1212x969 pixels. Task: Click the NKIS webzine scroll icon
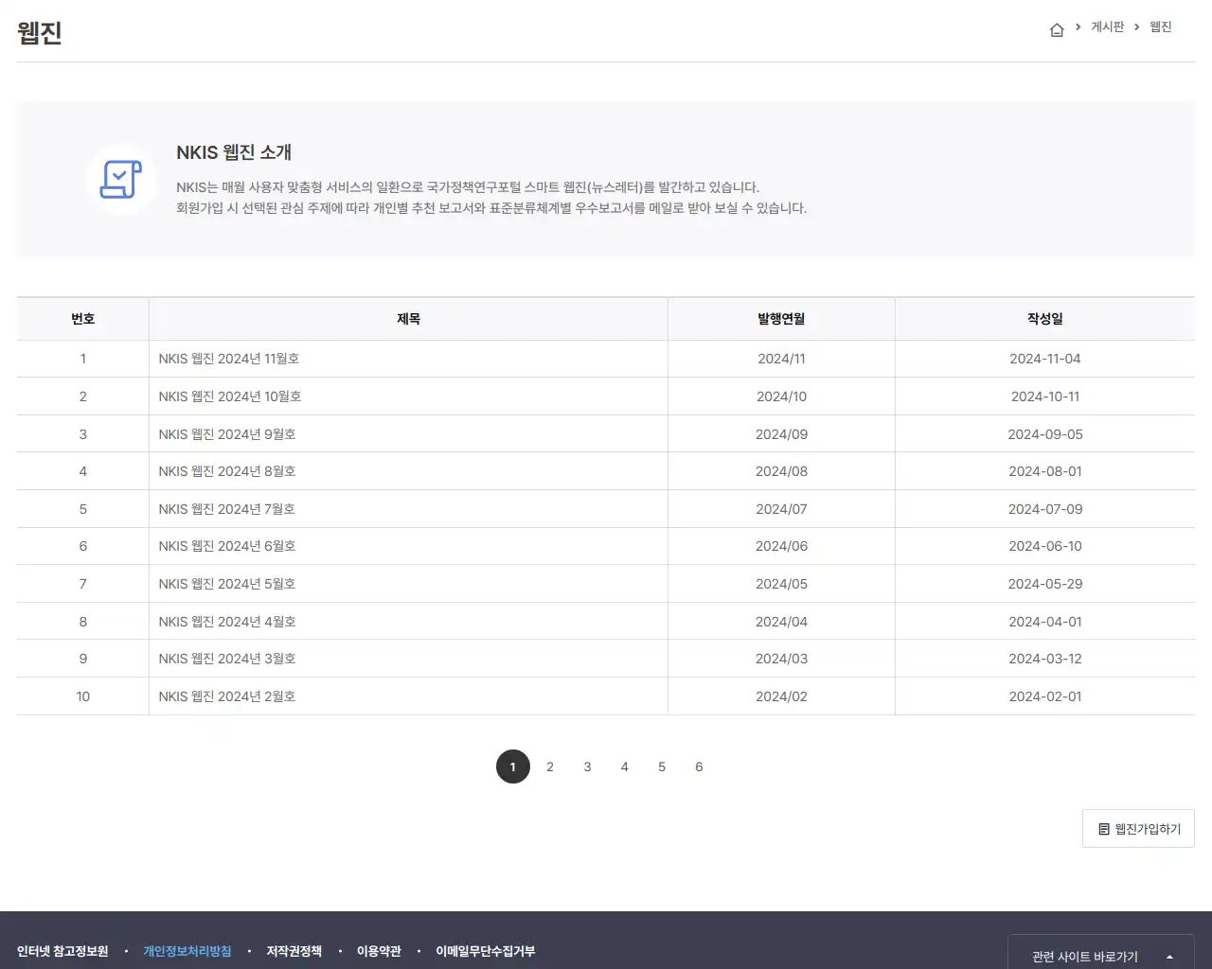(121, 180)
